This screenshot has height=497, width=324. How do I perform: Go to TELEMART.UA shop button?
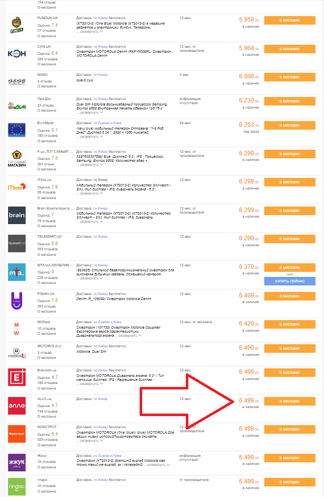289,239
